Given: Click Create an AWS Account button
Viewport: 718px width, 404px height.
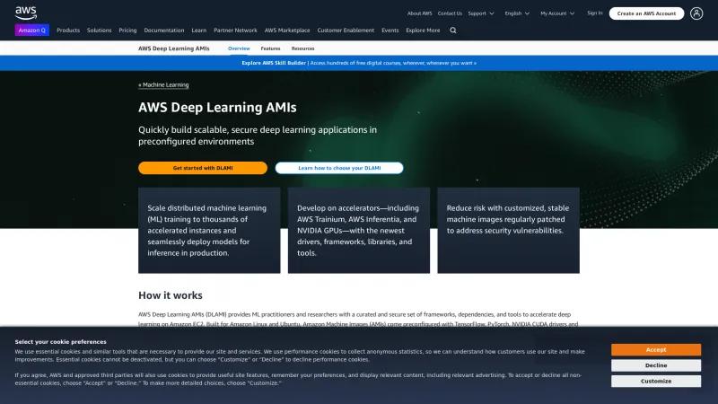Looking at the screenshot, I should pyautogui.click(x=646, y=13).
